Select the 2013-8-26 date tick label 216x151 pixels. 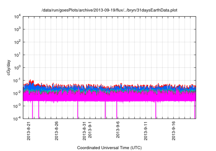(56, 131)
